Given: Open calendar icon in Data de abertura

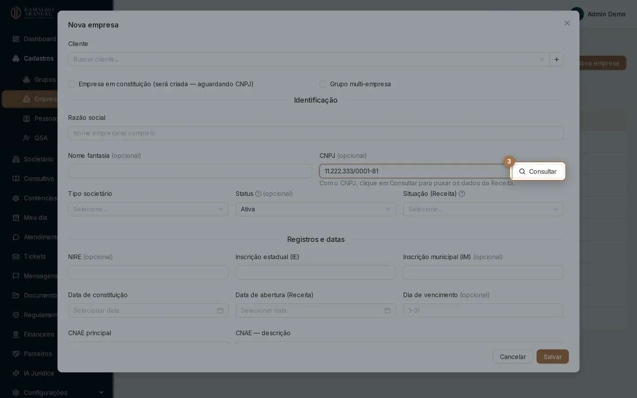Looking at the screenshot, I should (x=388, y=310).
